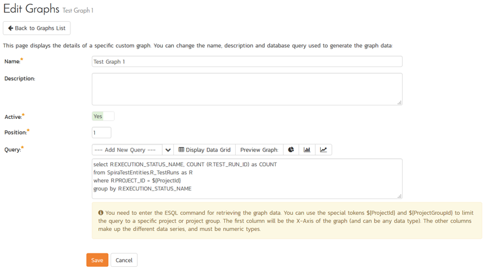Open the Add New Query combo box
486x268 pixels.
pyautogui.click(x=127, y=150)
